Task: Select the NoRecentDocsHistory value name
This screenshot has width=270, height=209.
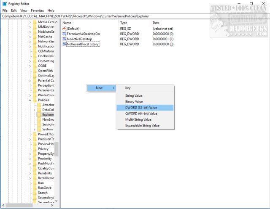Action: (x=83, y=44)
